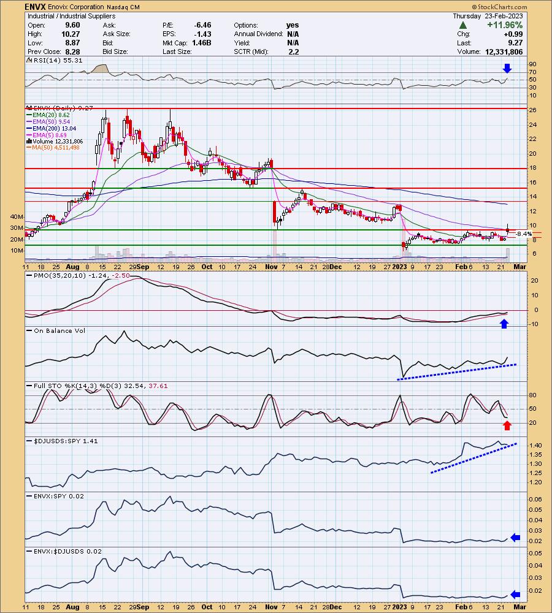
Task: Click the Nasdaq CM exchange label
Action: pos(123,7)
